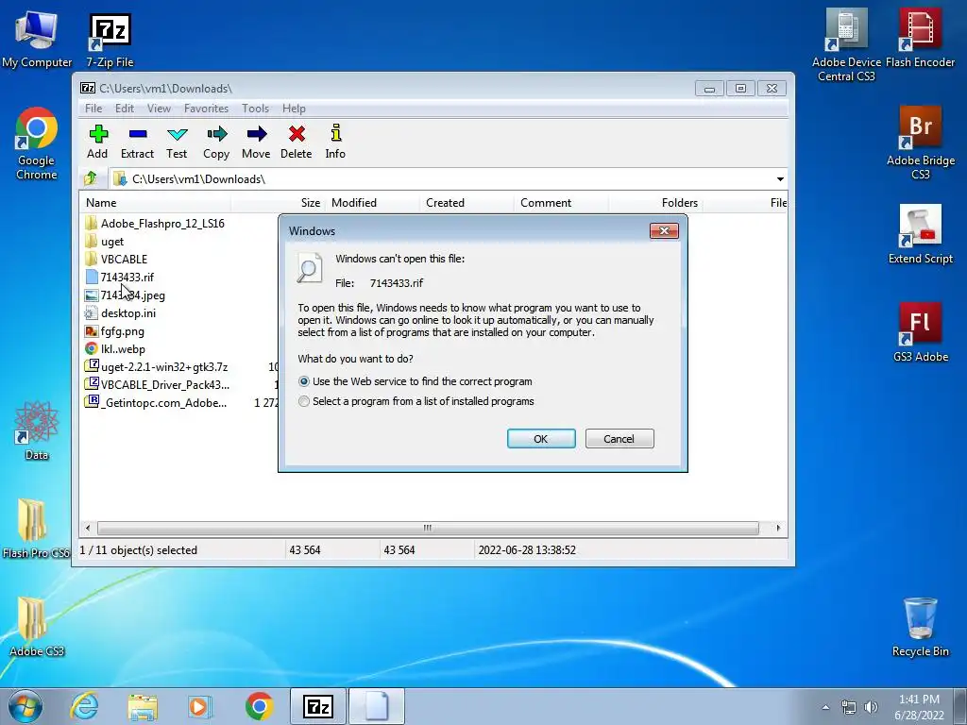Viewport: 967px width, 725px height.
Task: Click the Chrome taskbar icon
Action: (259, 706)
